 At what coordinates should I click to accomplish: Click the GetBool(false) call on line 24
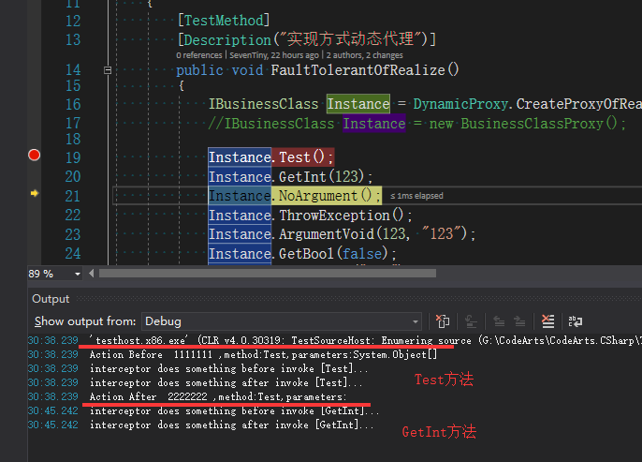point(333,254)
